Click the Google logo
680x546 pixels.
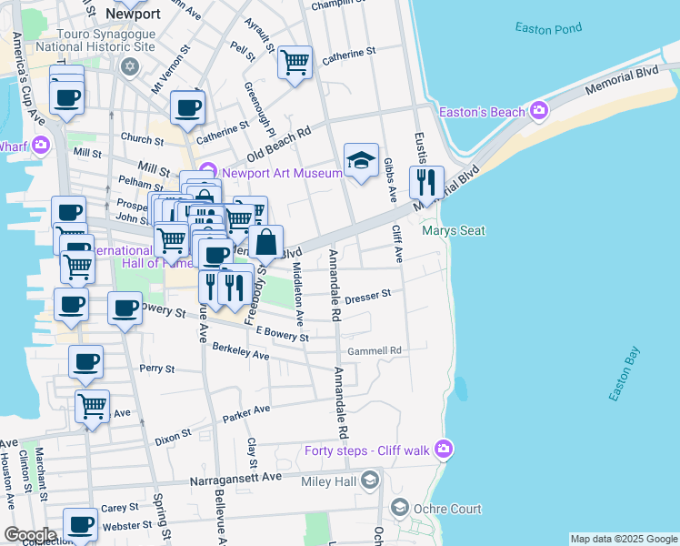(x=30, y=535)
